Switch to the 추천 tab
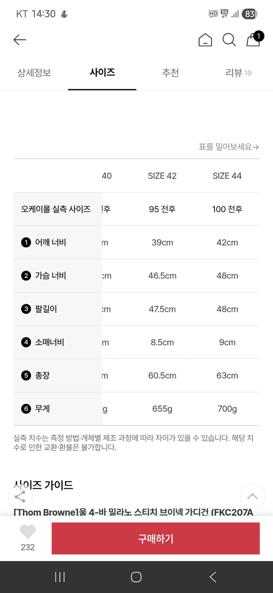Image resolution: width=273 pixels, height=593 pixels. click(170, 73)
